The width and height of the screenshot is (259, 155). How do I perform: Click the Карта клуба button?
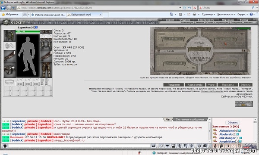[x=195, y=85]
